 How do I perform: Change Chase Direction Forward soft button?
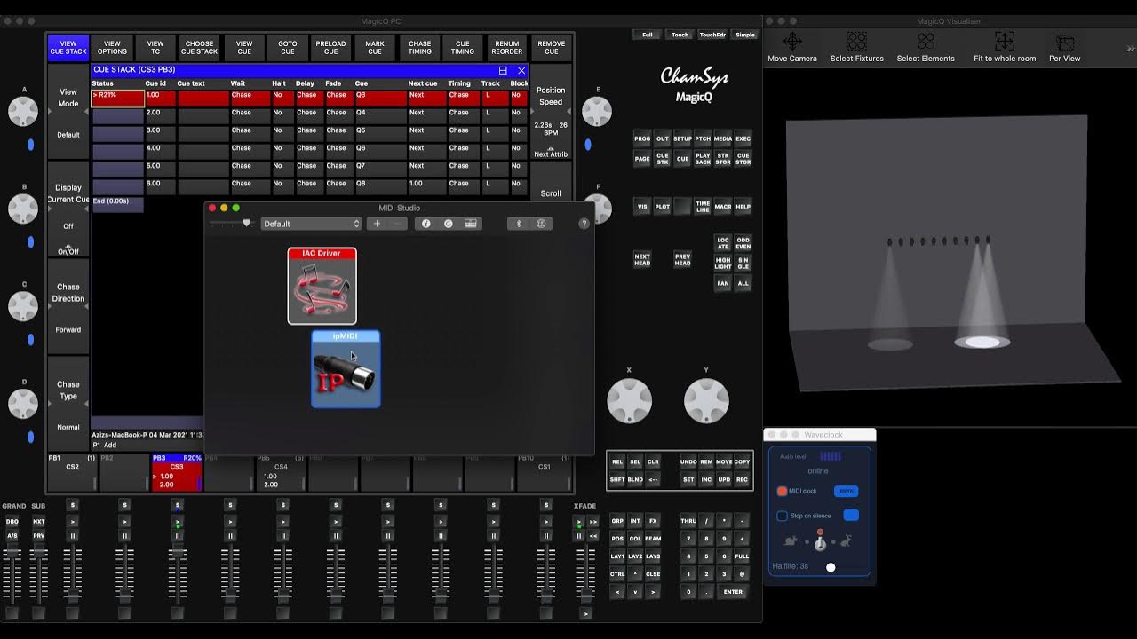tap(68, 307)
